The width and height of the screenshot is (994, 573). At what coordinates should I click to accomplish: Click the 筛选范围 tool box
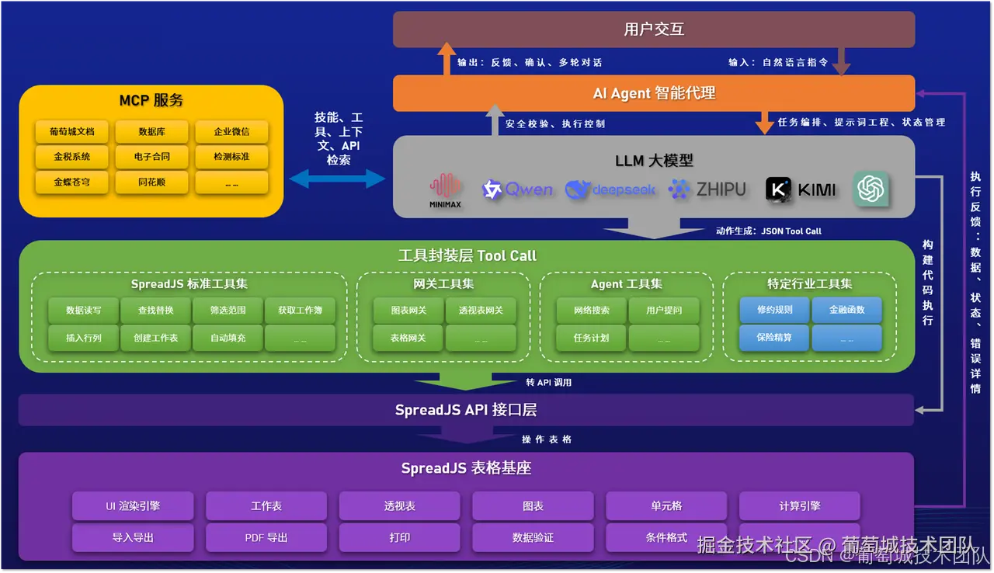pyautogui.click(x=228, y=310)
